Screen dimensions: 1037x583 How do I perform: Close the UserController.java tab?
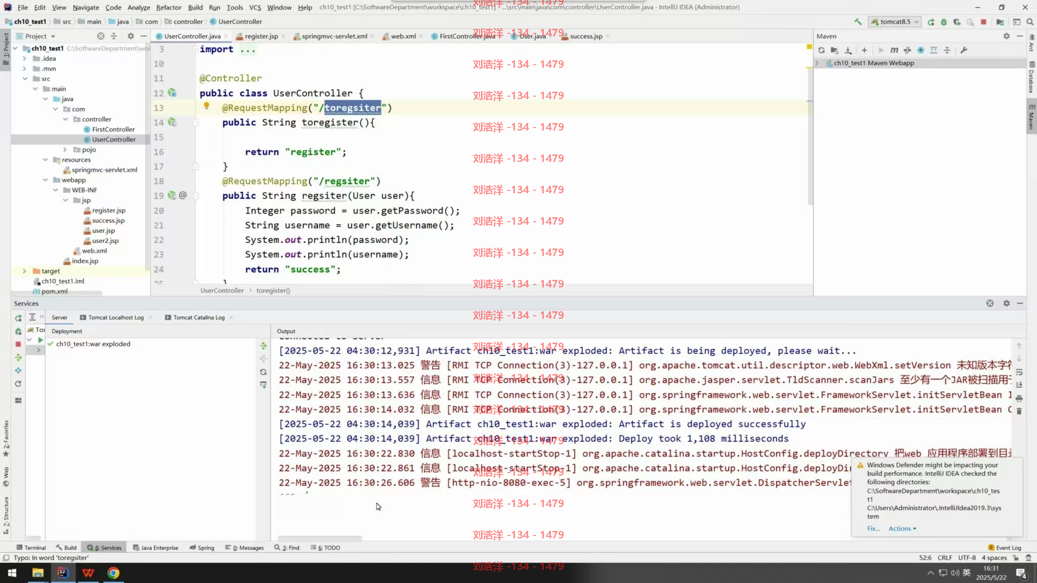tap(226, 36)
